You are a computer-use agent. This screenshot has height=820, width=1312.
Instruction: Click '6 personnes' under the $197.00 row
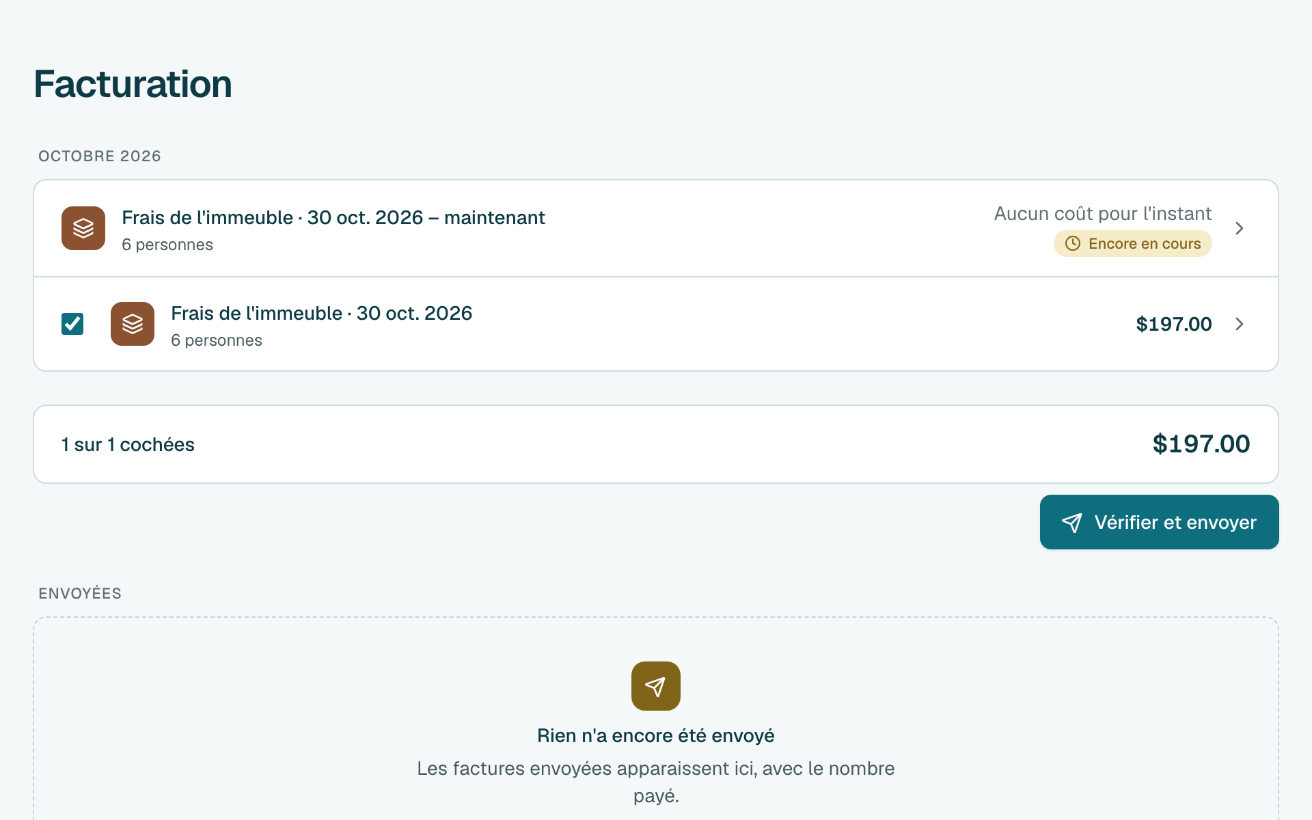click(x=217, y=340)
